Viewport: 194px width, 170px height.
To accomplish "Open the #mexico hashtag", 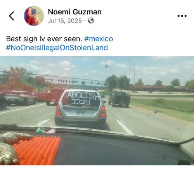I will [99, 39].
